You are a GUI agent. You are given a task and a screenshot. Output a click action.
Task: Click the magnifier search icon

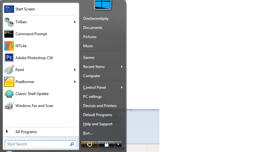click(x=72, y=144)
